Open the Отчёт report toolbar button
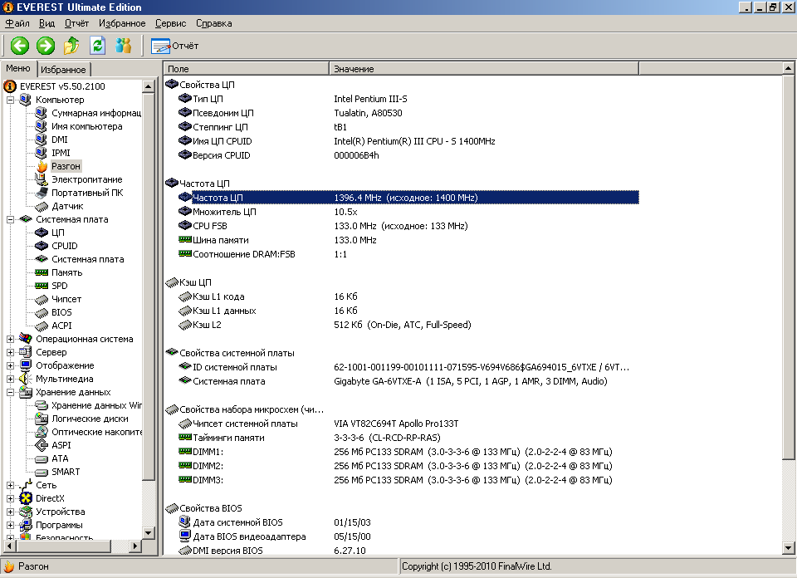Screen dimensions: 797x578 (174, 46)
